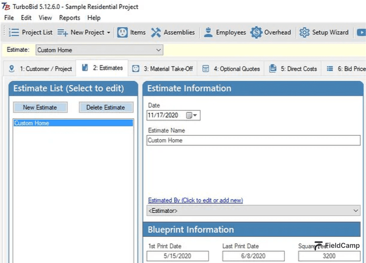This screenshot has width=366, height=263.
Task: Click the New Estimate button
Action: (40, 107)
